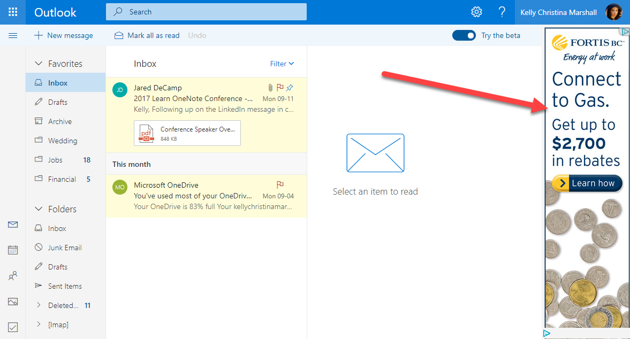Click the attachment paperclip on Jared DeCamp email

tap(270, 88)
